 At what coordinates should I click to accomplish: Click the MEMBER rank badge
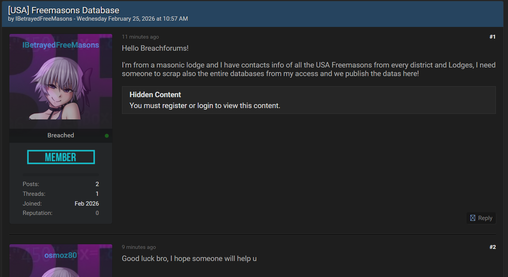[61, 157]
